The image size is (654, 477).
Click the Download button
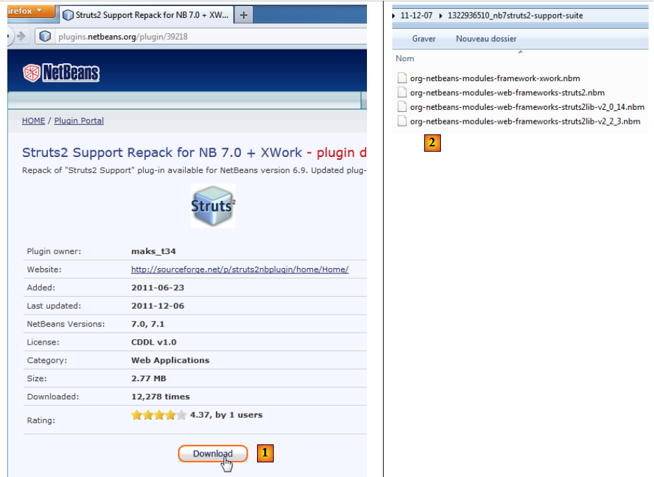click(x=212, y=454)
